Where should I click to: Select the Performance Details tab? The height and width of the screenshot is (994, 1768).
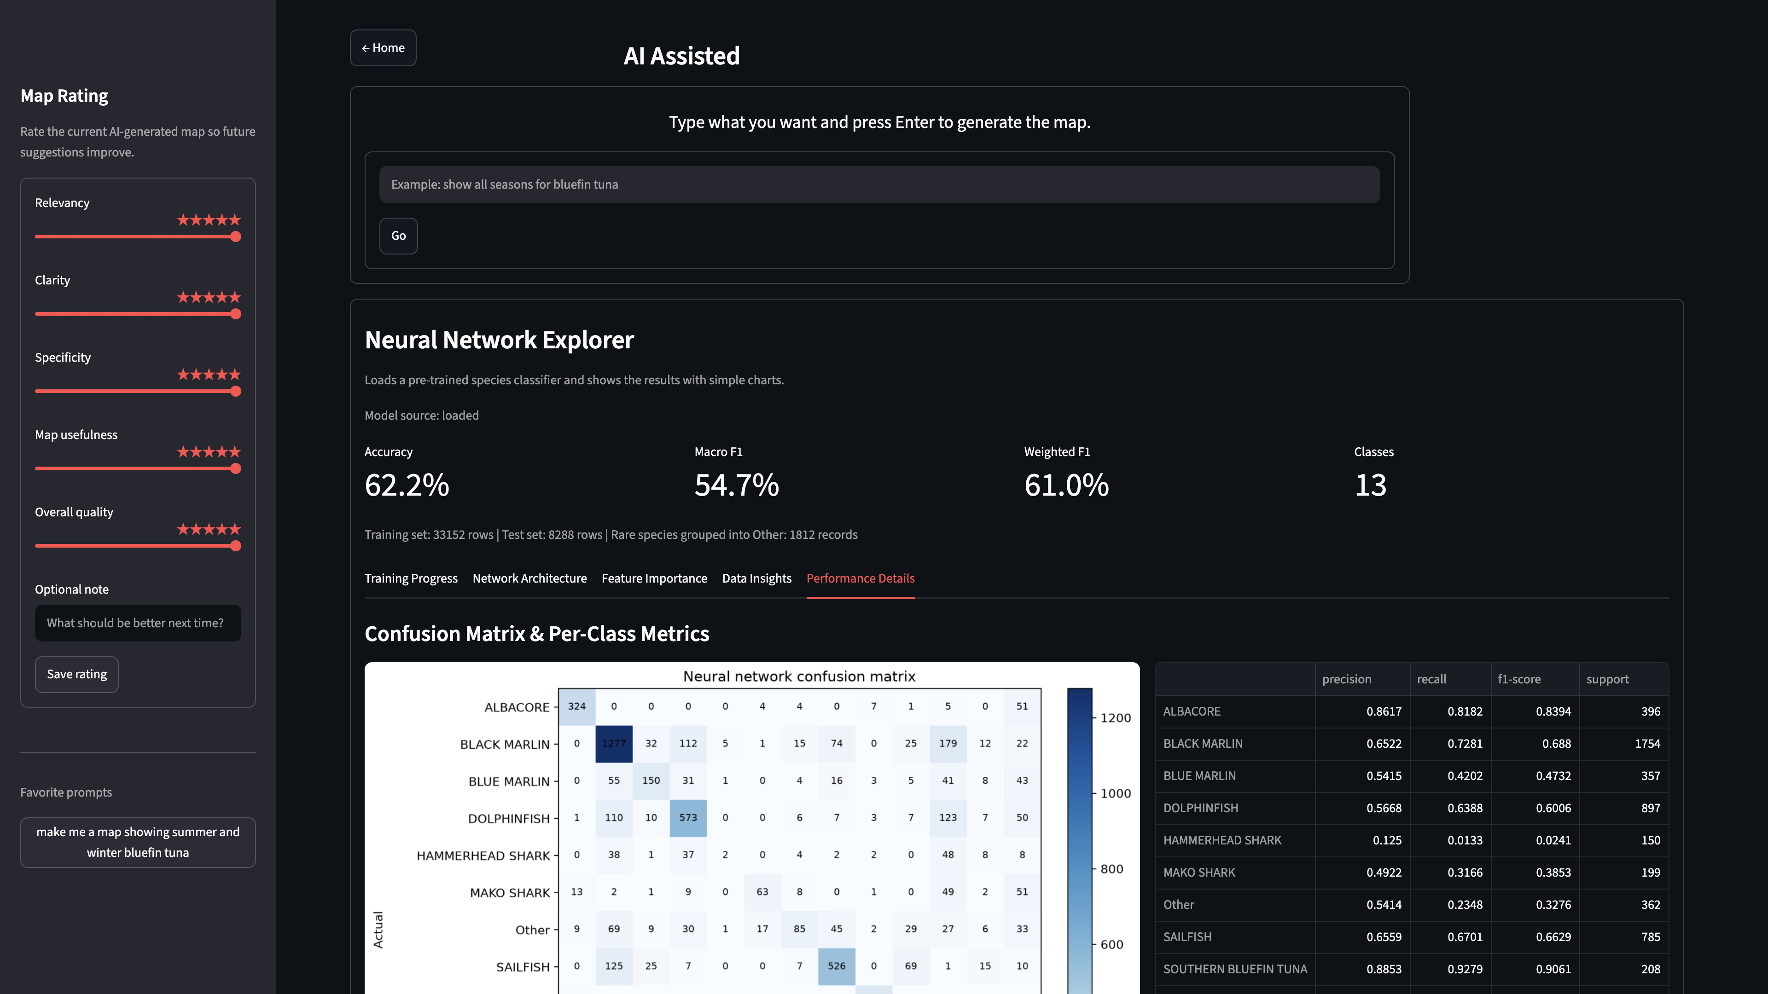860,578
